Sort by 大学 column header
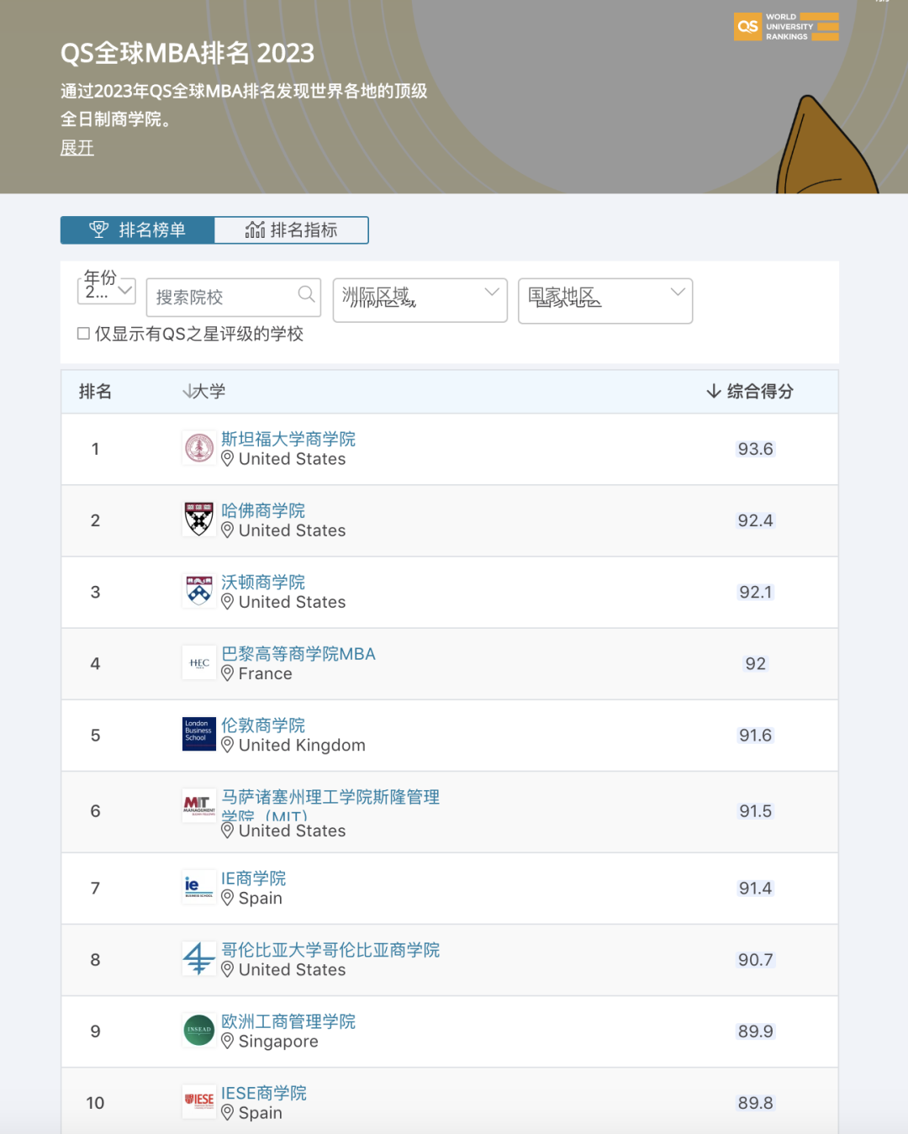Image resolution: width=908 pixels, height=1134 pixels. point(204,392)
